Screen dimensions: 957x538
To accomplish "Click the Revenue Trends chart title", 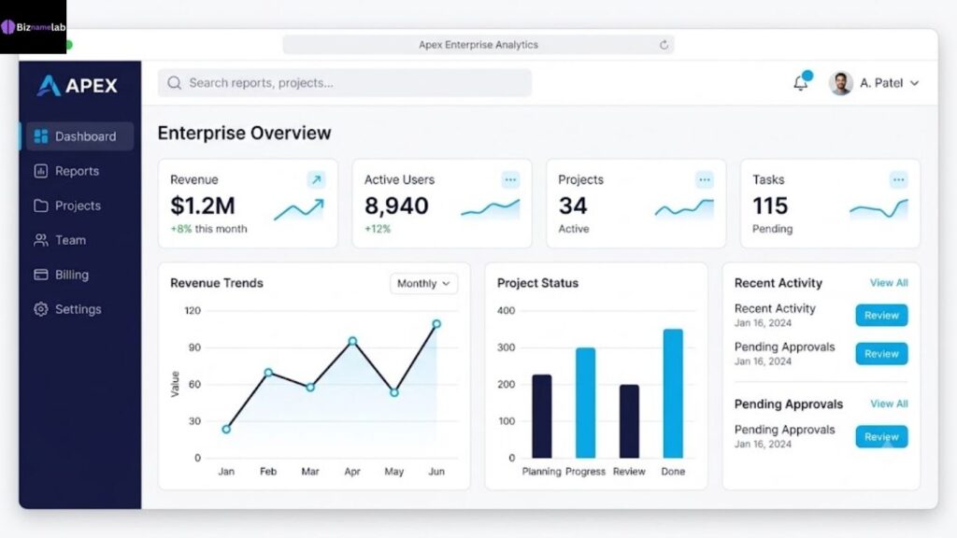I will pyautogui.click(x=217, y=283).
